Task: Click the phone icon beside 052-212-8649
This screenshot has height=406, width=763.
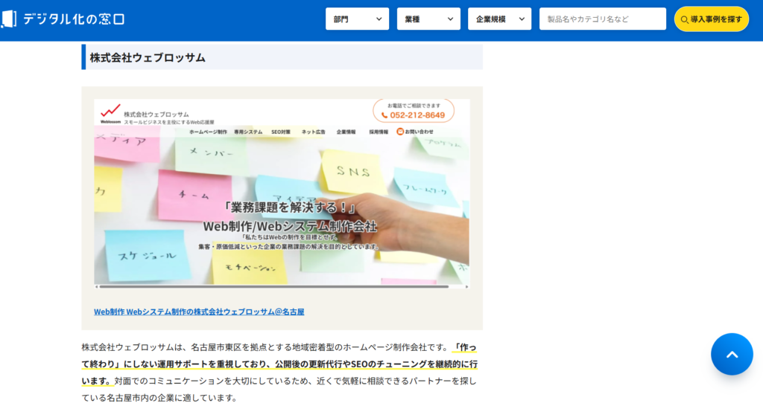Action: [x=384, y=115]
